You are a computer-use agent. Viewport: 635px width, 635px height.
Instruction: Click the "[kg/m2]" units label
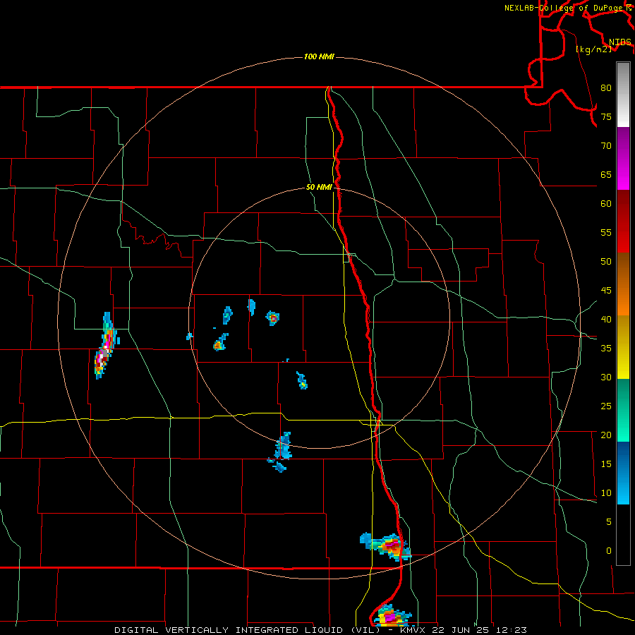tap(593, 49)
